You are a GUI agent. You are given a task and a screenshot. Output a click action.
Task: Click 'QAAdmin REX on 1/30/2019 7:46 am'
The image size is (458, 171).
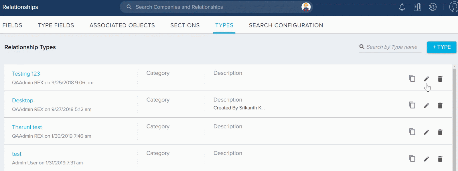[52, 136]
